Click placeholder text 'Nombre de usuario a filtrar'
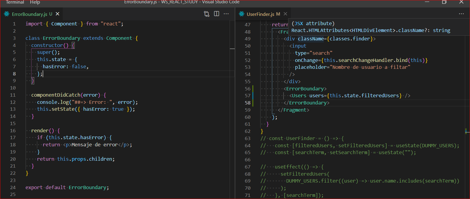Screen dimensions: 470x199 point(370,67)
